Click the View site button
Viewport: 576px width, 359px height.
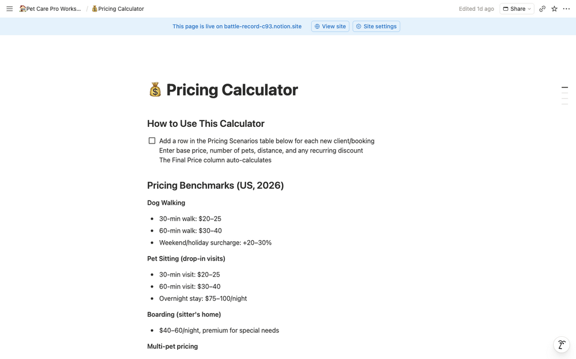point(330,26)
